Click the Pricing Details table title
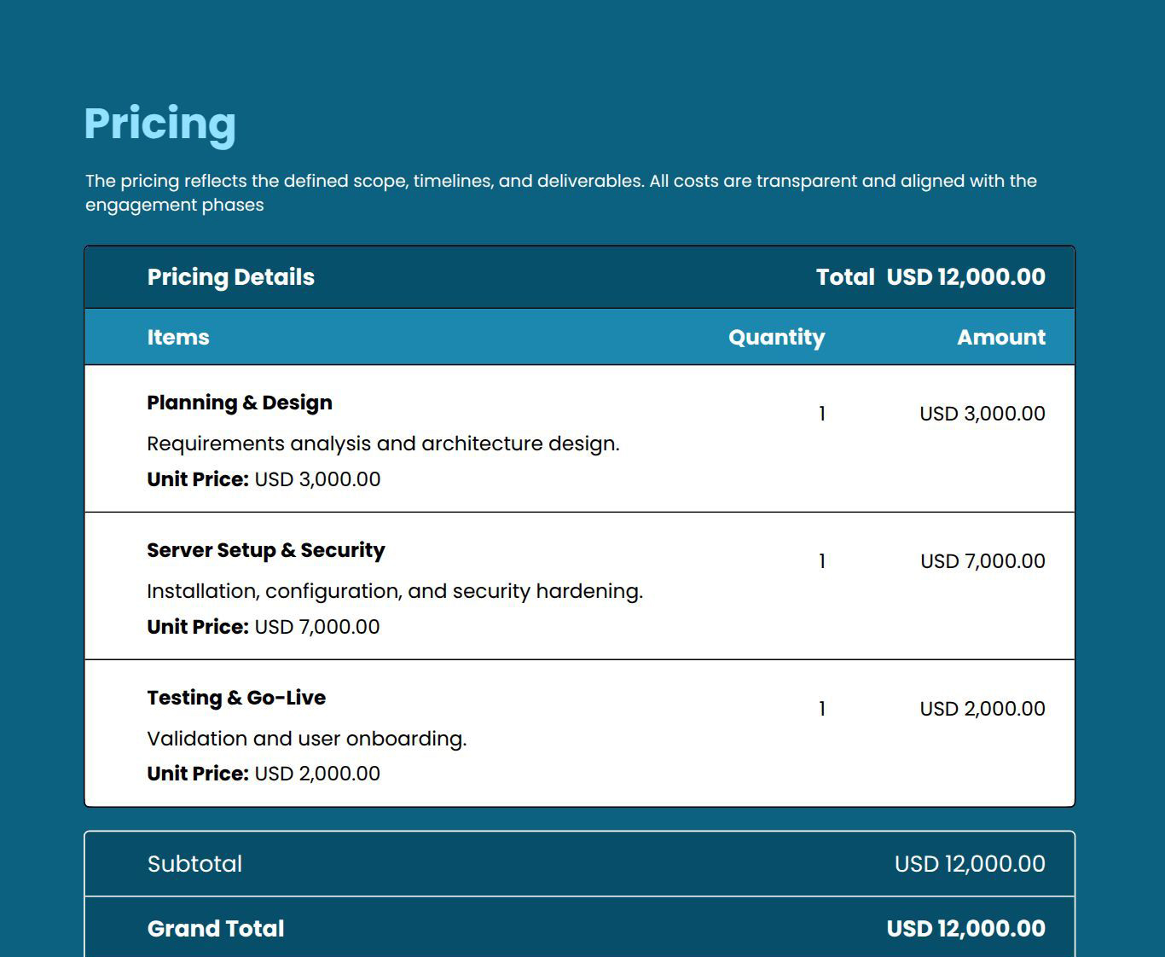Viewport: 1165px width, 957px height. click(x=230, y=277)
